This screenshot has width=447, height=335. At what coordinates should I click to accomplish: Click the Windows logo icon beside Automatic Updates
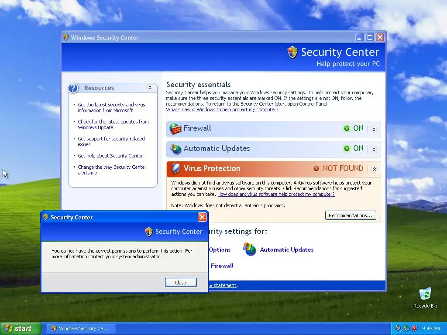(249, 249)
